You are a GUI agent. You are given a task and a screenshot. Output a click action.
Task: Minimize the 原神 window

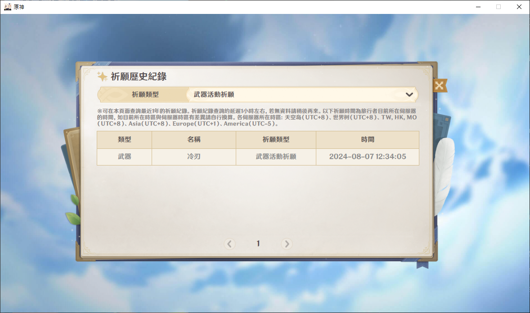[x=478, y=7]
